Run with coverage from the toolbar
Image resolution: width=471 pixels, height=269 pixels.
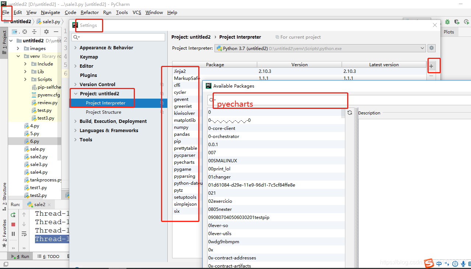(457, 22)
